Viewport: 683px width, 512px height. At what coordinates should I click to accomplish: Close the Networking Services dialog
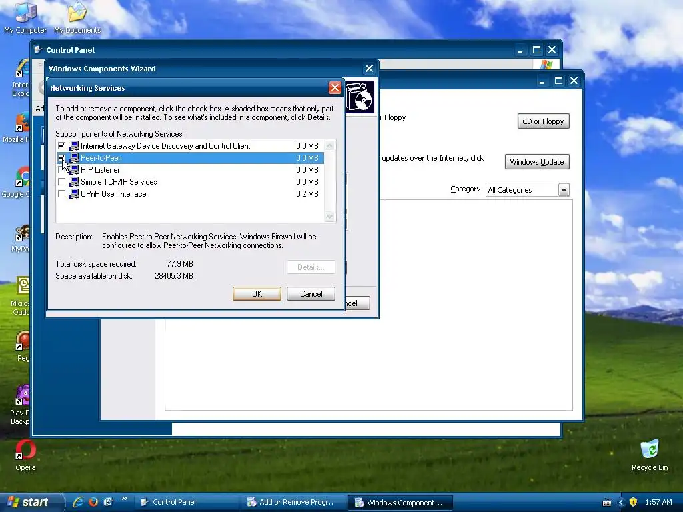(335, 88)
